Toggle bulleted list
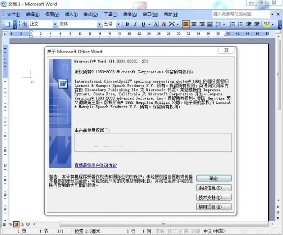The width and height of the screenshot is (283, 235). (240, 24)
